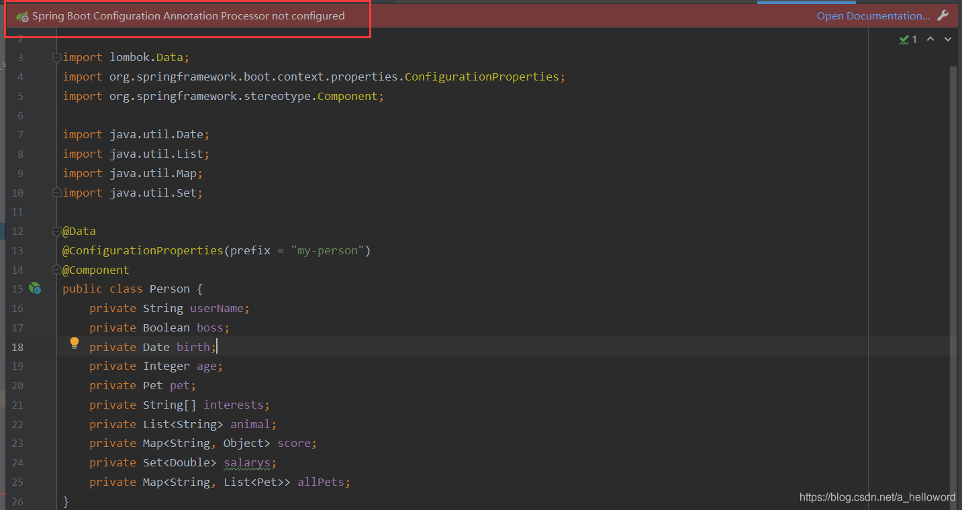Click the birth field name
Screen dimensions: 962x510
click(x=193, y=347)
